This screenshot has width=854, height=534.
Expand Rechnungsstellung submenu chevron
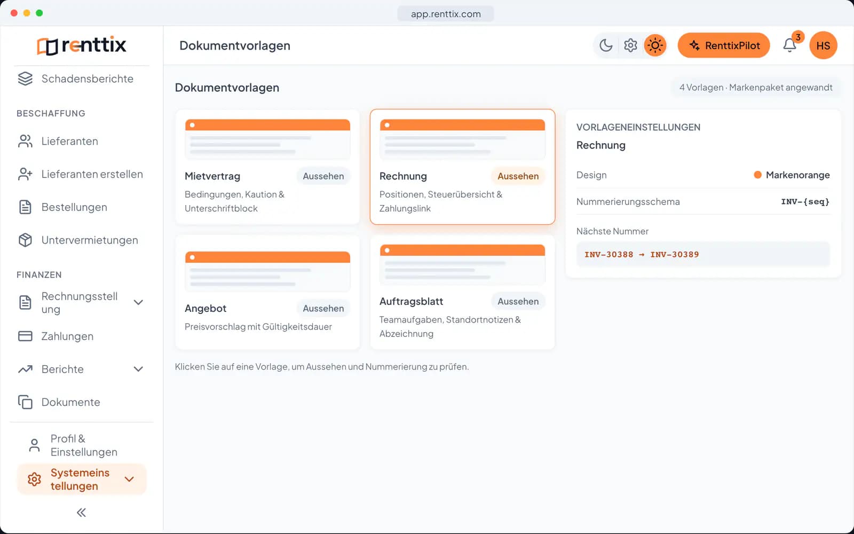click(x=138, y=302)
